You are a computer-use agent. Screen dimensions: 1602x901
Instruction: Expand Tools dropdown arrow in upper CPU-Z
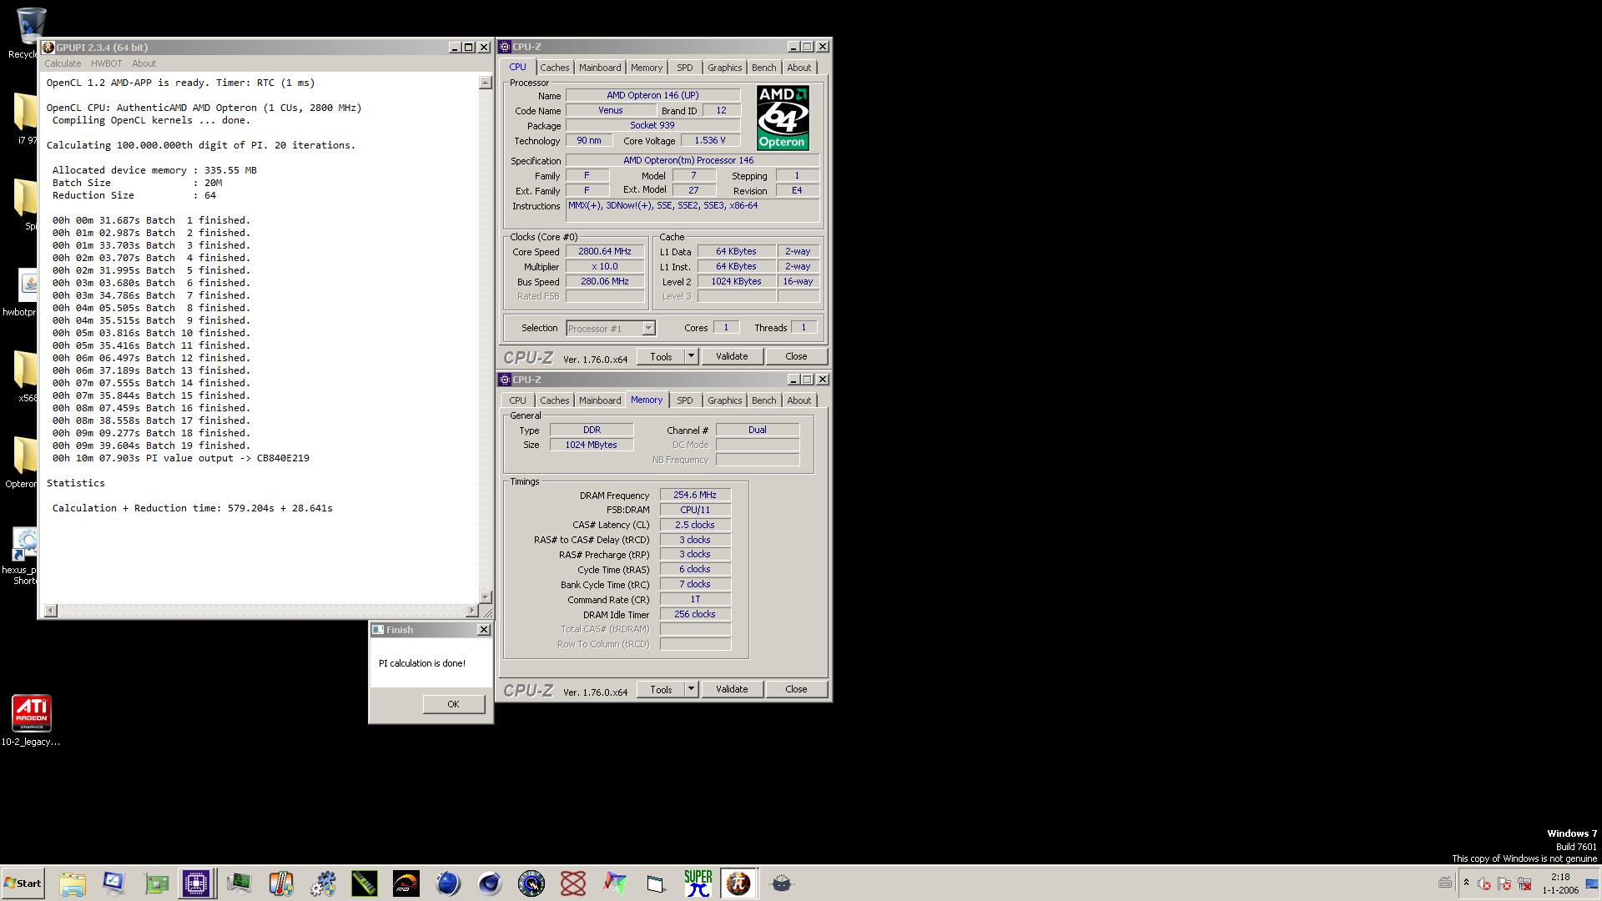click(x=691, y=356)
